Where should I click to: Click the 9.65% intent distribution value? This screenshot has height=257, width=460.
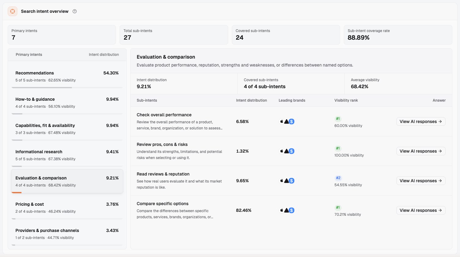coord(242,181)
